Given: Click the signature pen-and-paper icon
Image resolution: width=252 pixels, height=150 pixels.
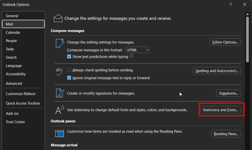Looking at the screenshot, I should pyautogui.click(x=60, y=93).
